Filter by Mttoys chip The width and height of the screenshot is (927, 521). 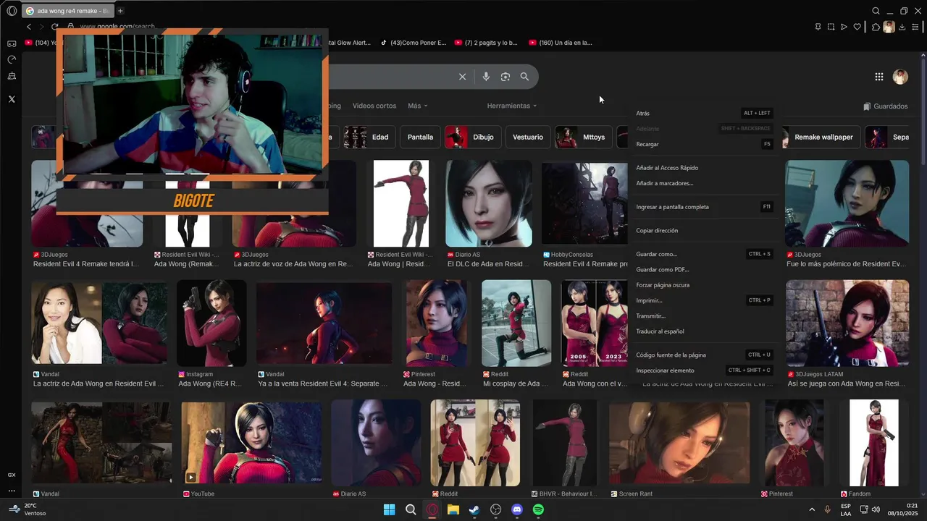[584, 137]
